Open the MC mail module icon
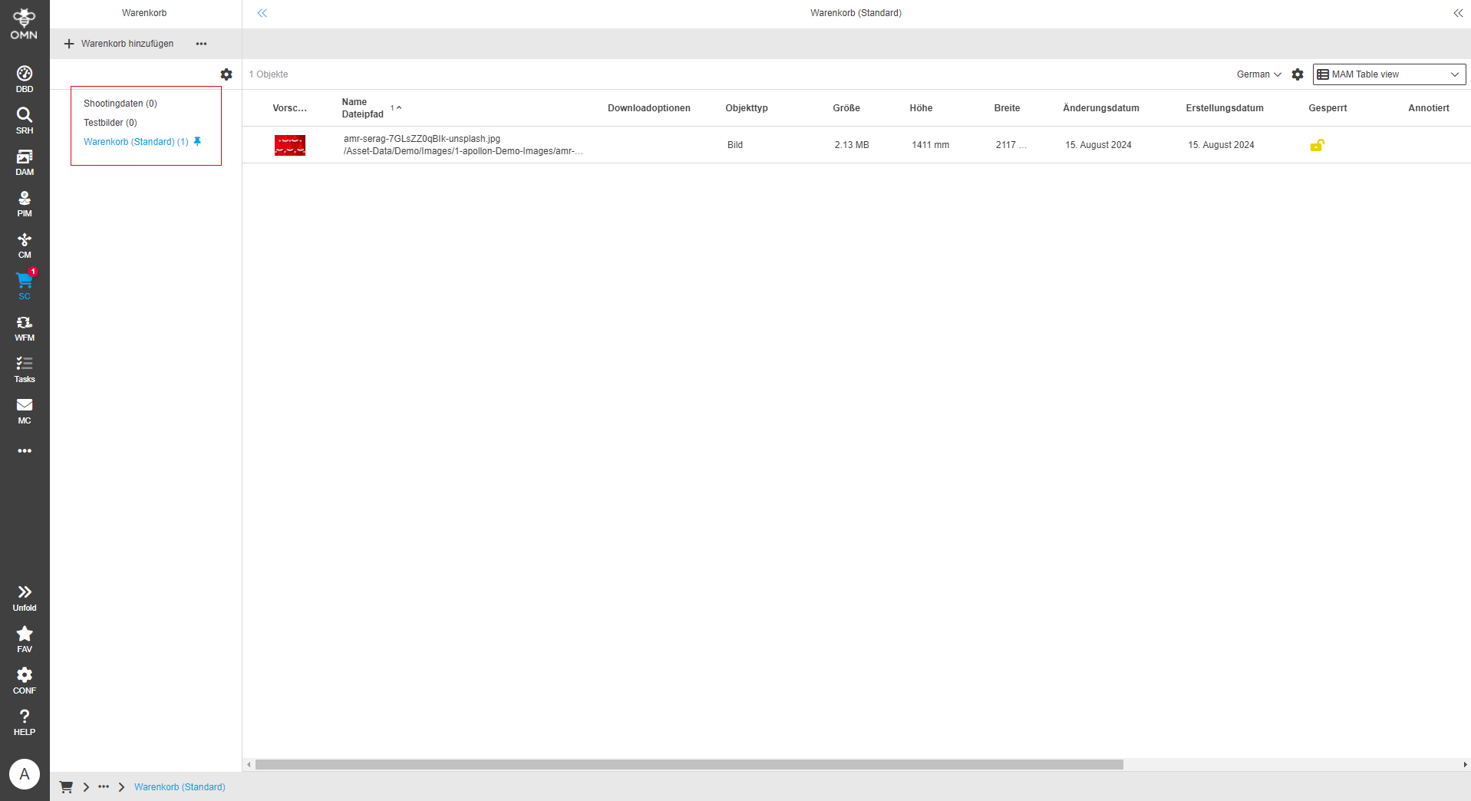This screenshot has width=1471, height=801. [x=24, y=408]
